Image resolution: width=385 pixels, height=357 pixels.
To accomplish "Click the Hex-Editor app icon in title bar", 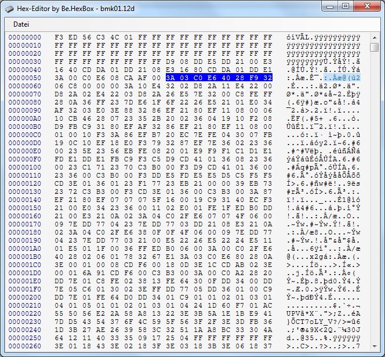I will pyautogui.click(x=10, y=7).
